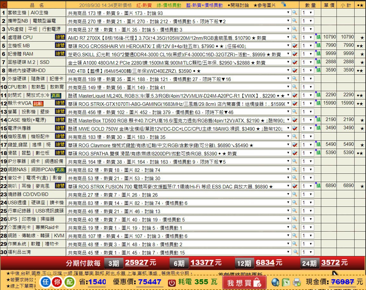Click the 我想買 shopping bag button
This screenshot has height=290, width=366.
(x=244, y=283)
